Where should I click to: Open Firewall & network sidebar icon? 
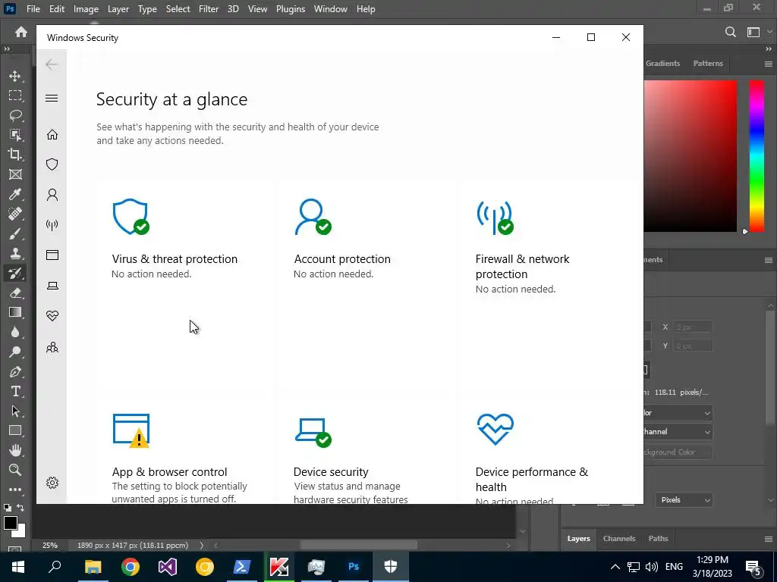coord(52,225)
